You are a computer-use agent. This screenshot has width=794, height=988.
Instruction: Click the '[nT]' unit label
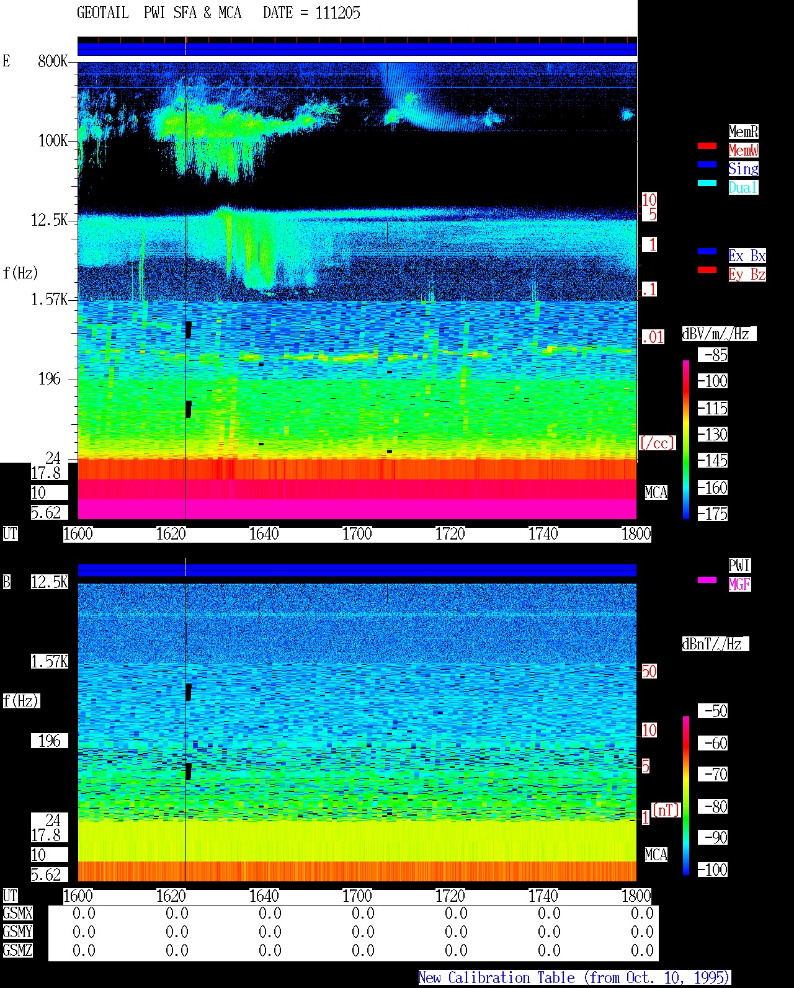pyautogui.click(x=666, y=810)
